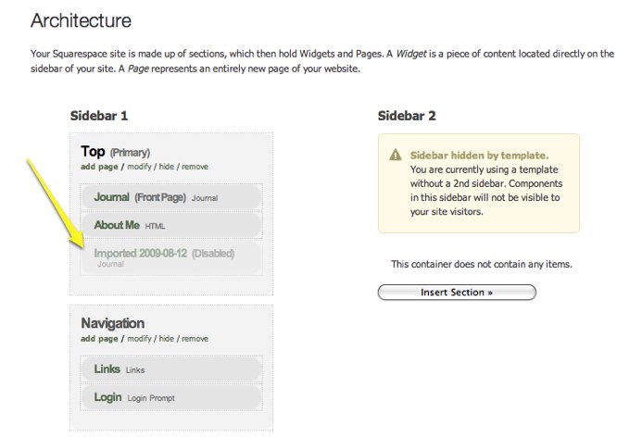The height and width of the screenshot is (437, 617).
Task: Remove the Navigation section
Action: click(x=195, y=339)
